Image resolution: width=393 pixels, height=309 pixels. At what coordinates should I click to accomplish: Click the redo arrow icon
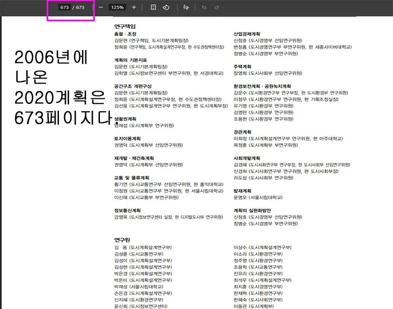coord(217,7)
